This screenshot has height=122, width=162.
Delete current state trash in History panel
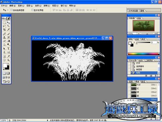coord(156,76)
